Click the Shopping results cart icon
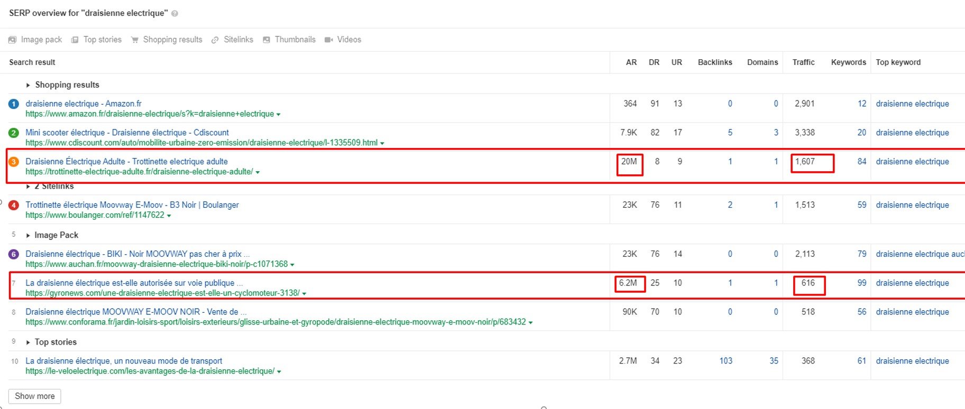This screenshot has height=409, width=965. [x=135, y=40]
